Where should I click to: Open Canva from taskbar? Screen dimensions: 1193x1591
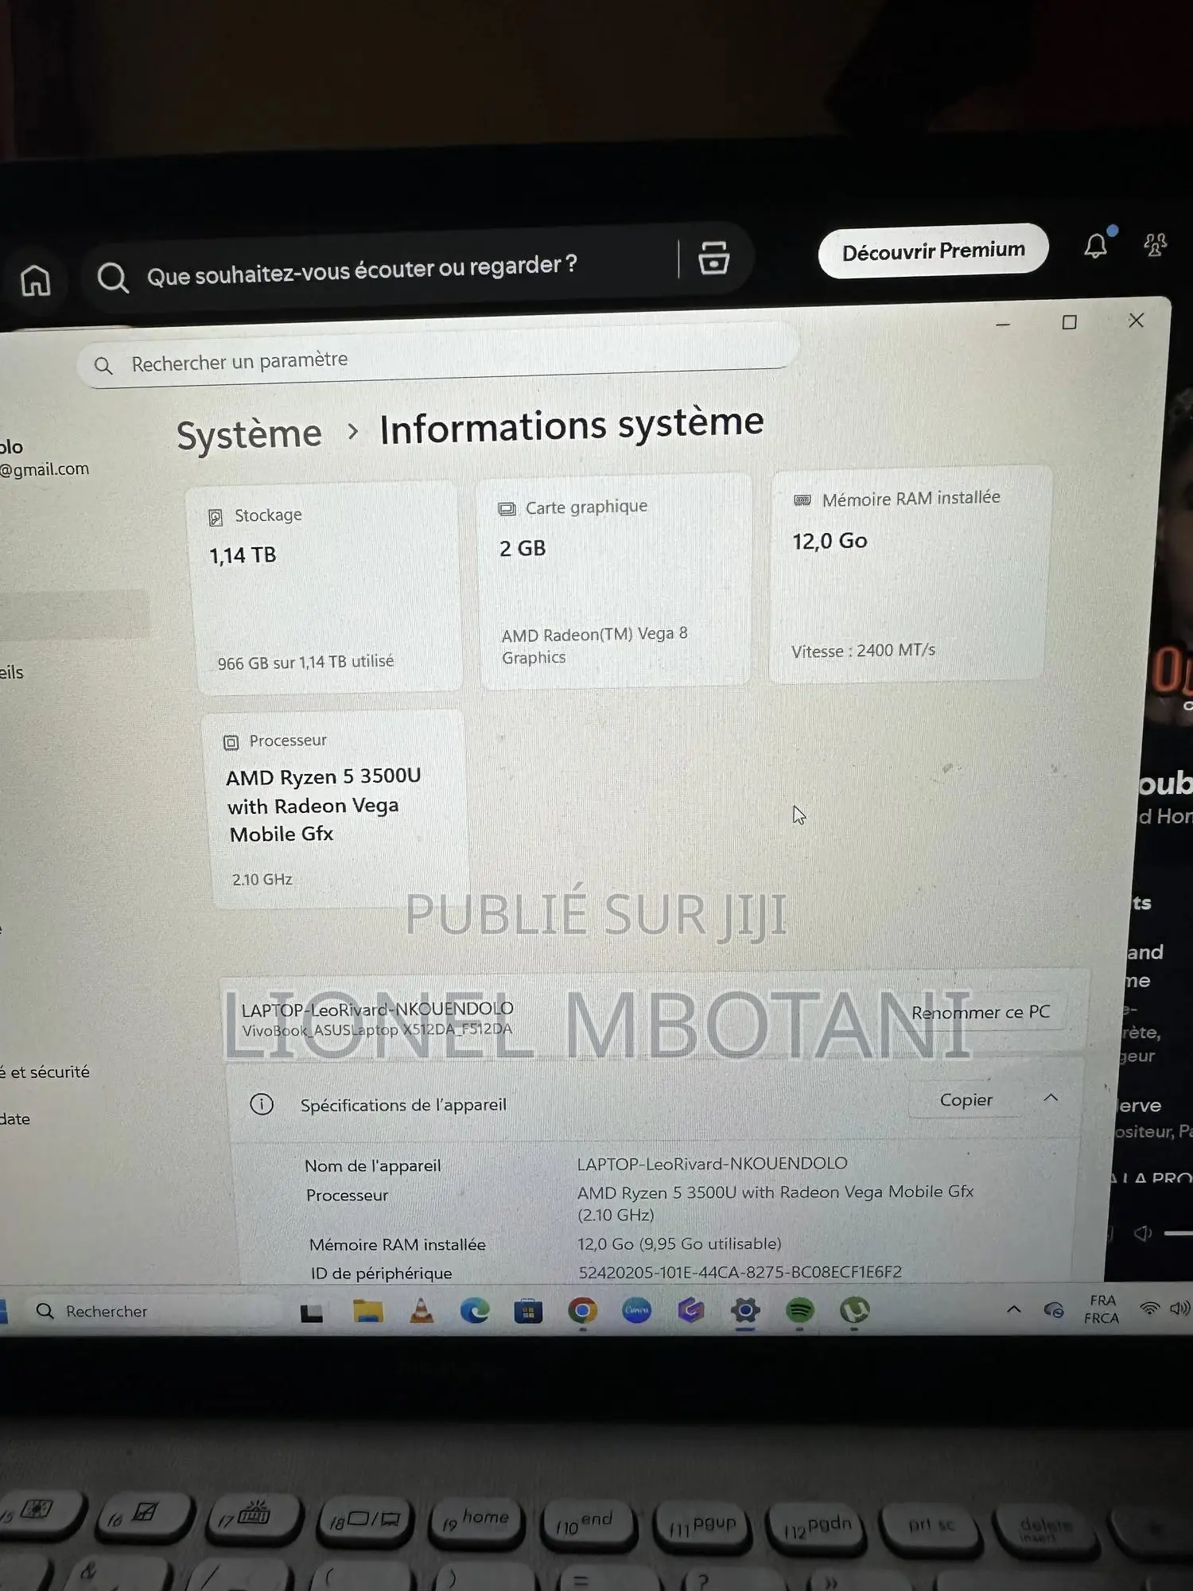[x=636, y=1309]
